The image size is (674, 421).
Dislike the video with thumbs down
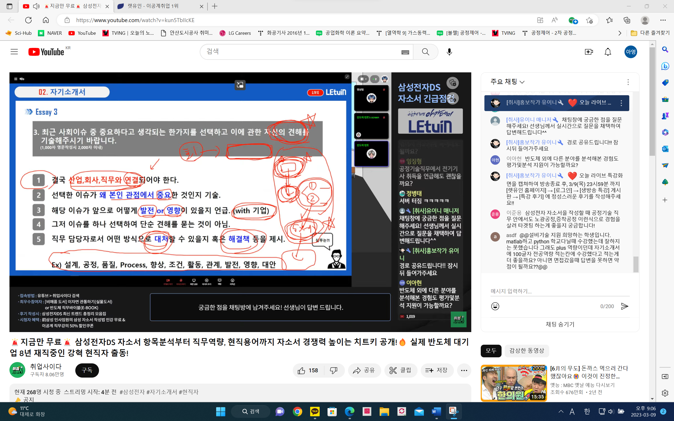[333, 370]
